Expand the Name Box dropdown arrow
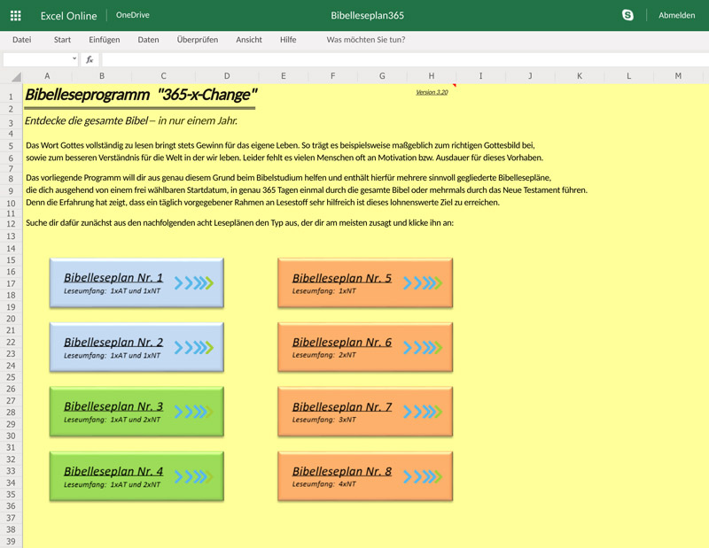Screen dimensions: 709x548 tap(74, 59)
